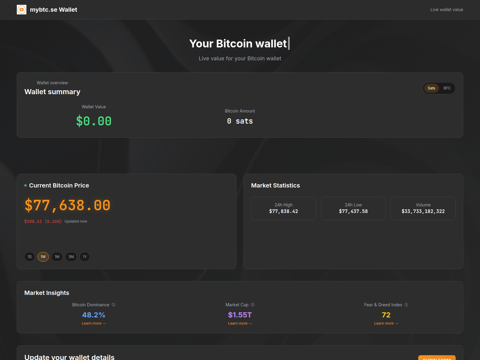This screenshot has height=360, width=480.
Task: Open the Bitcoin Dominance info icon
Action: (113, 305)
